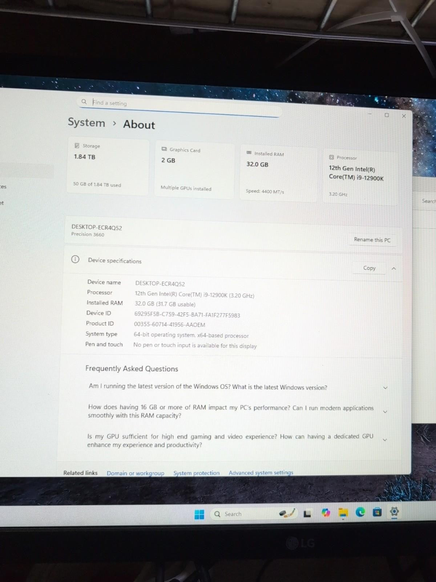Open the Storage card
Screen dimensions: 436x582
[x=108, y=167]
